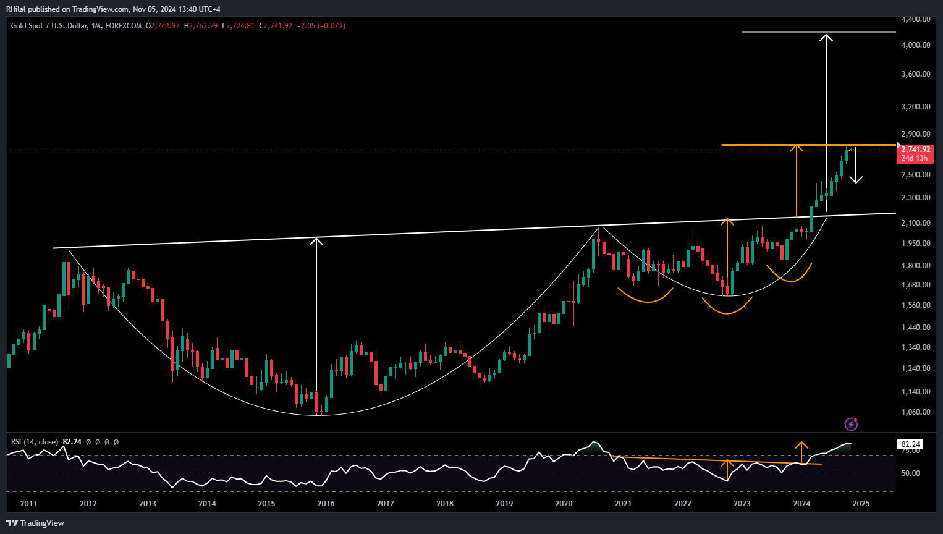Click the 2017 time axis label

pos(386,503)
